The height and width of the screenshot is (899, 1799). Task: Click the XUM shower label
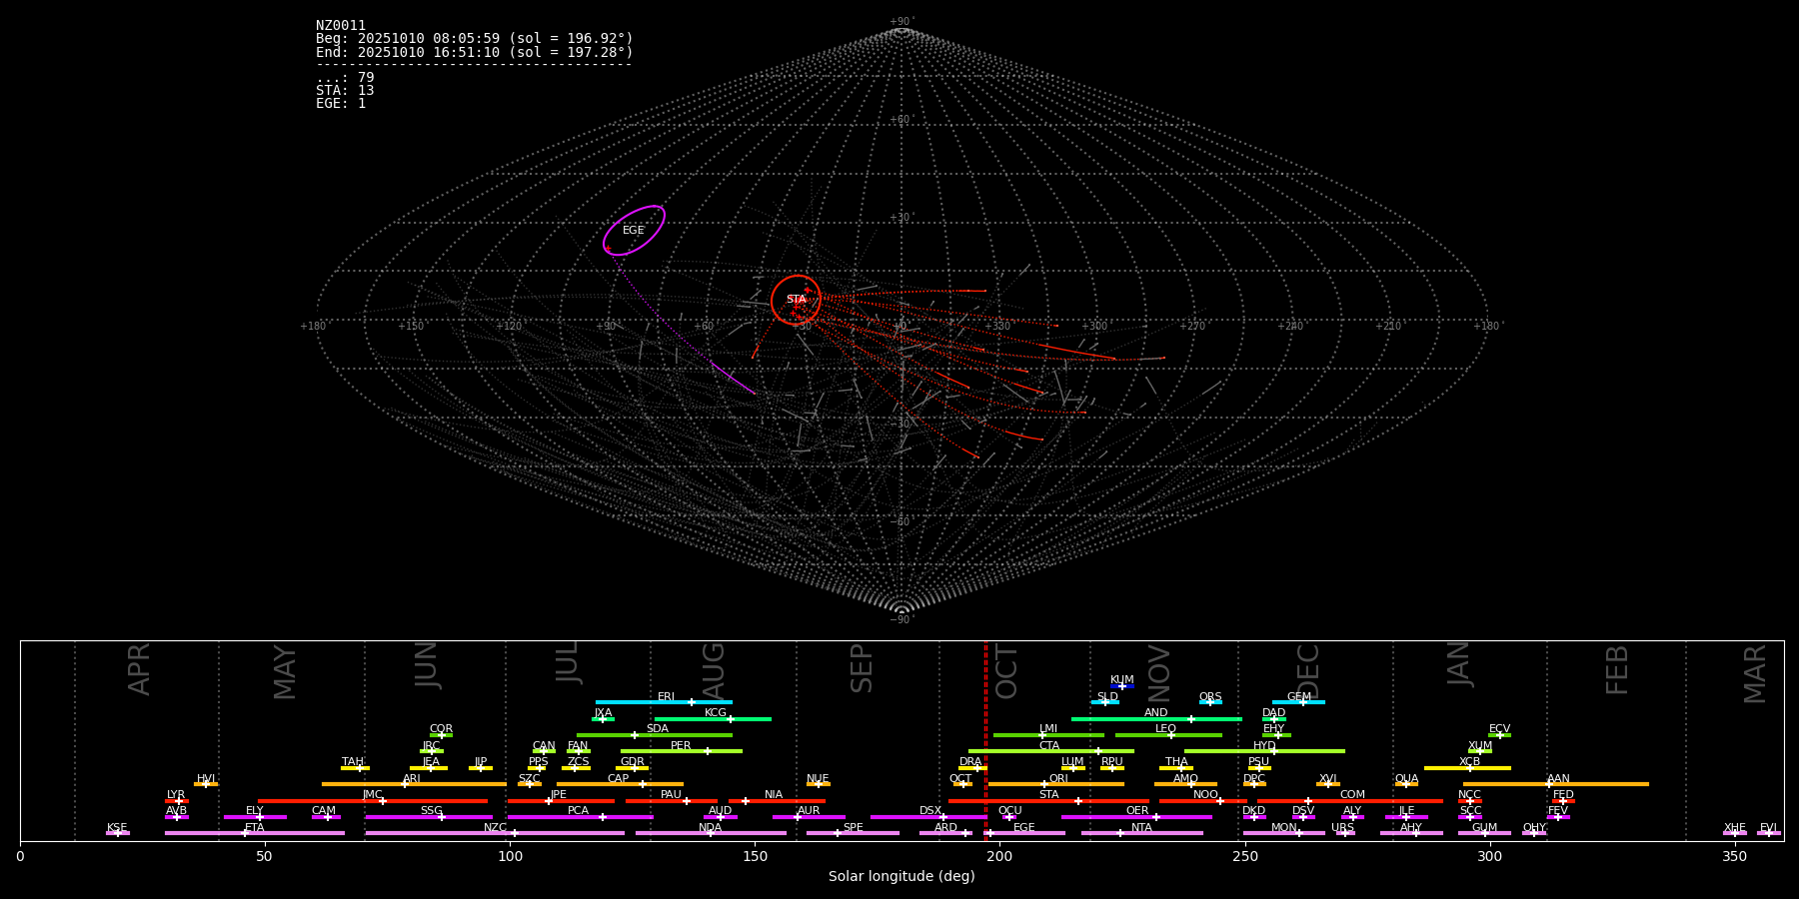click(1480, 745)
